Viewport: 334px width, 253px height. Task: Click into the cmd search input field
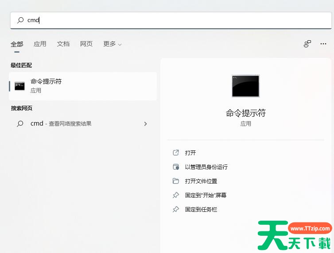coord(171,20)
